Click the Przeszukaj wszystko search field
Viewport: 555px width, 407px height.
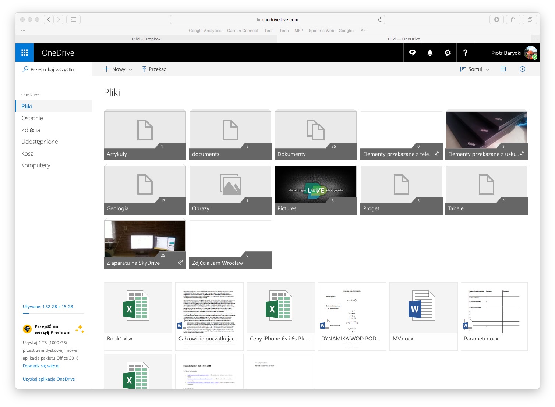click(54, 69)
